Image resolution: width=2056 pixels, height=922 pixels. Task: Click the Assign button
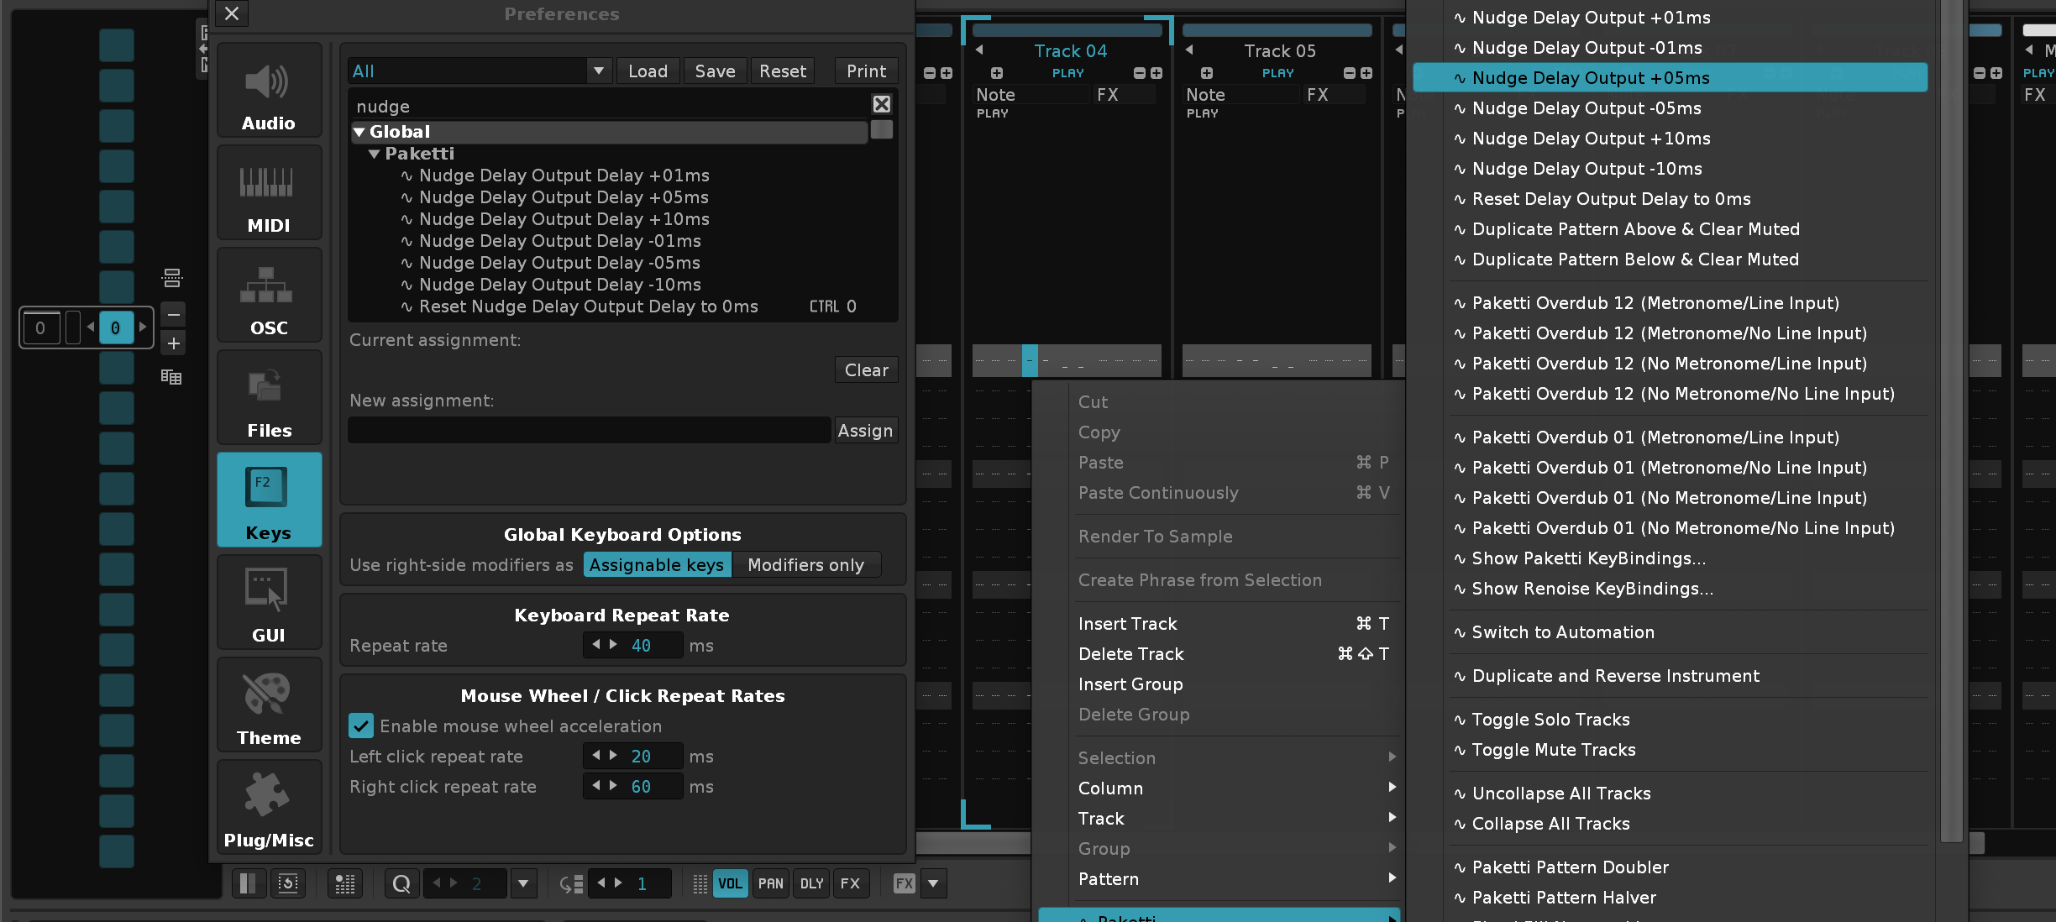click(x=865, y=431)
